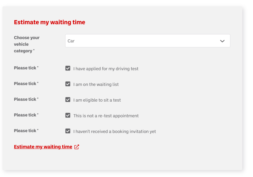The image size is (253, 177).
Task: Toggle the eligible to sit a test checkbox
Action: click(68, 100)
